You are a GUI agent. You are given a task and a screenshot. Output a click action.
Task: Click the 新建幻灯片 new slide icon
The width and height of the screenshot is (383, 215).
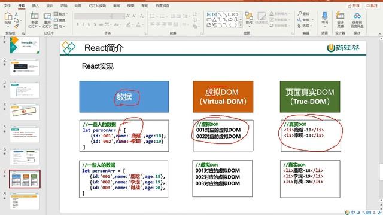click(x=35, y=16)
